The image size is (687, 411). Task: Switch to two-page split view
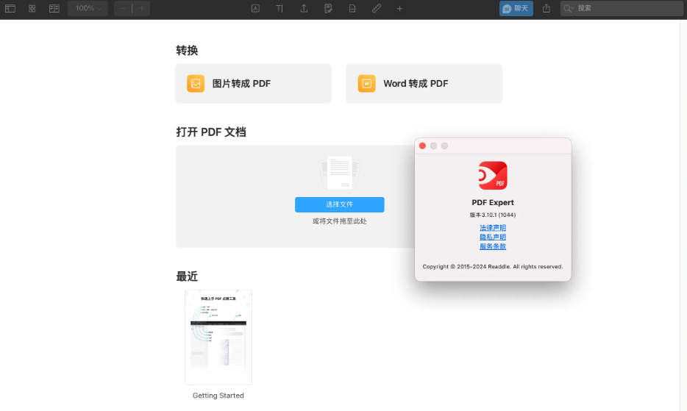tap(54, 8)
